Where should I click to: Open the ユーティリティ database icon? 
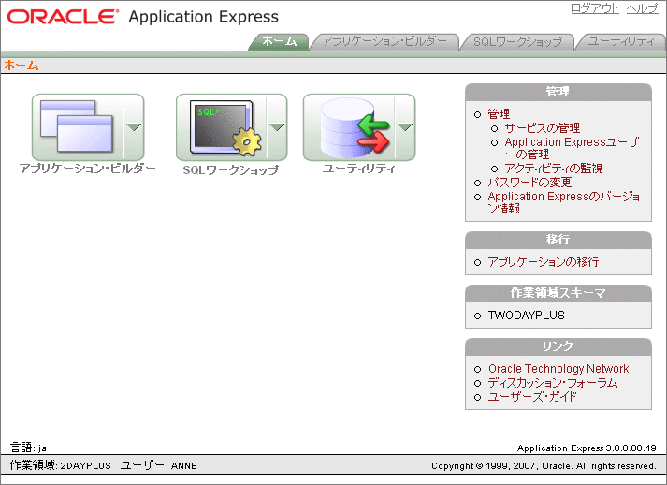(349, 127)
